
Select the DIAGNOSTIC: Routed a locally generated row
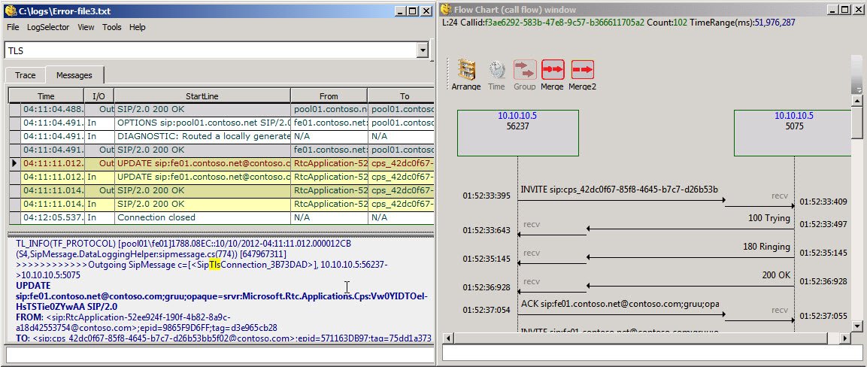[x=222, y=136]
